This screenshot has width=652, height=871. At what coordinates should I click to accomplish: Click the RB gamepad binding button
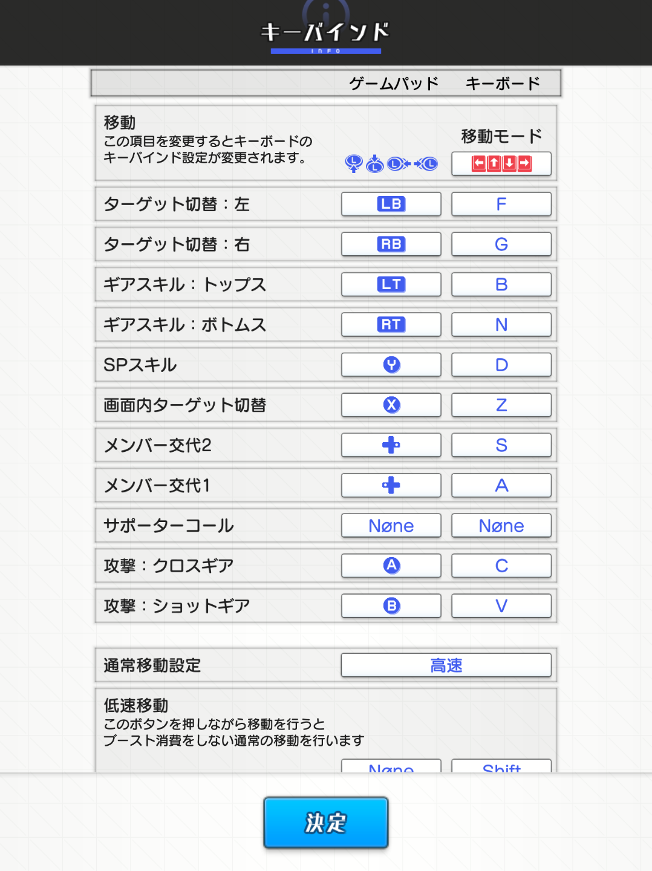tap(391, 244)
